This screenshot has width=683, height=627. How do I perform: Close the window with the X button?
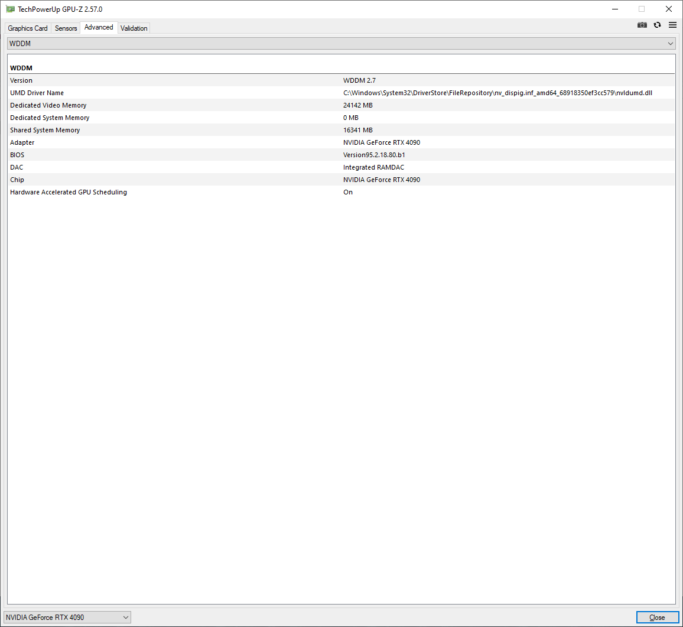669,9
